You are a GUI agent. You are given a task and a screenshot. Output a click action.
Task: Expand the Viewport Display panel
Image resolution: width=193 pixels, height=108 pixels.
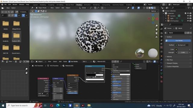pyautogui.click(x=172, y=63)
